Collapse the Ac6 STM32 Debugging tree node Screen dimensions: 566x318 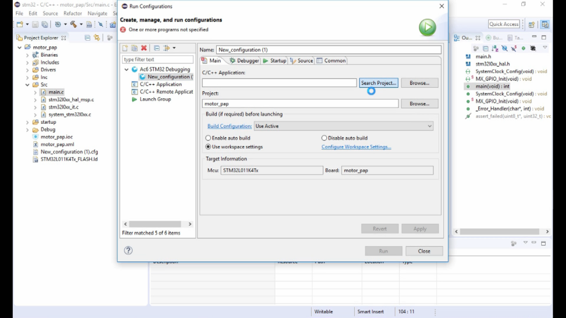(x=127, y=70)
